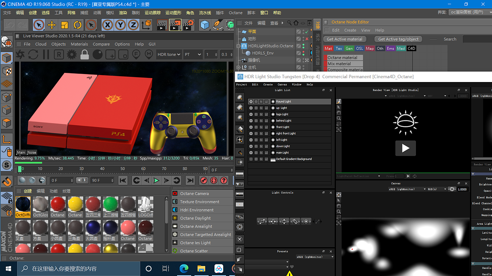
Task: Click Get Active material button
Action: tap(344, 39)
